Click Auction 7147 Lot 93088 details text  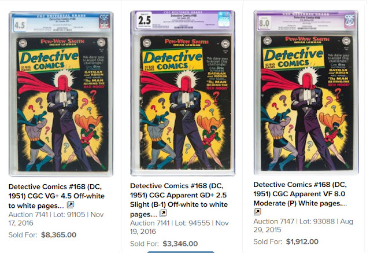click(x=303, y=226)
